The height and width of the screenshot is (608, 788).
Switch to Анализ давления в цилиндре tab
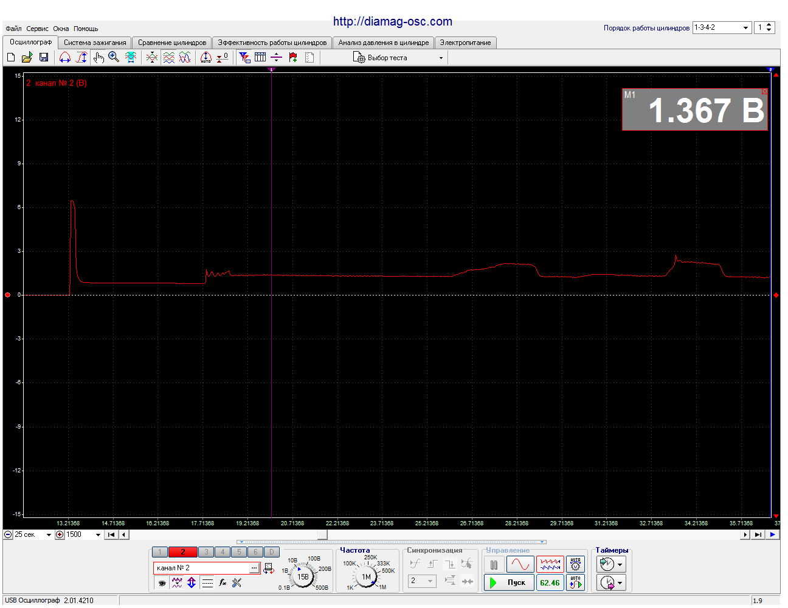384,43
